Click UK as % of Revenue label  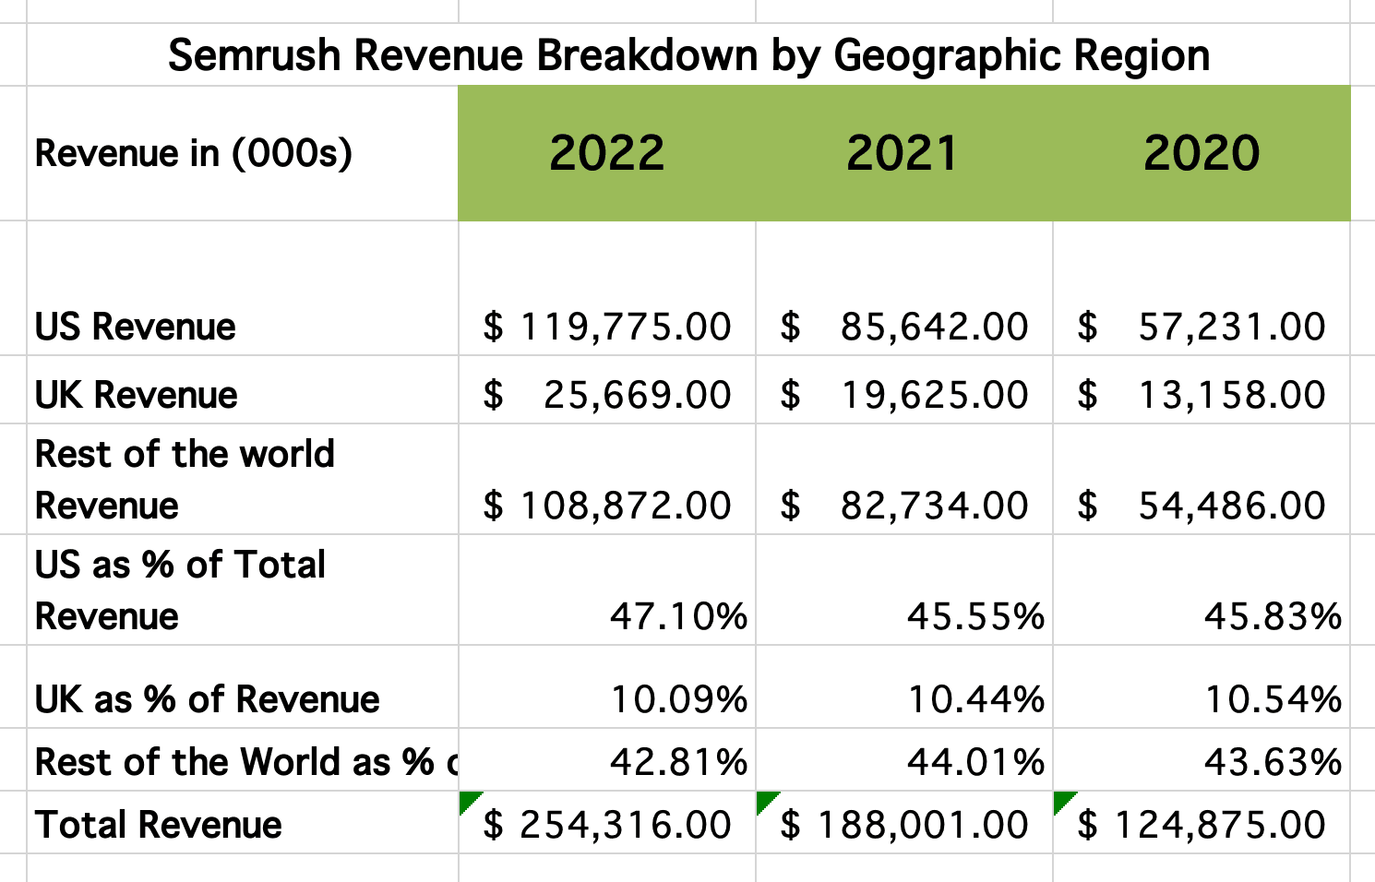[243, 686]
